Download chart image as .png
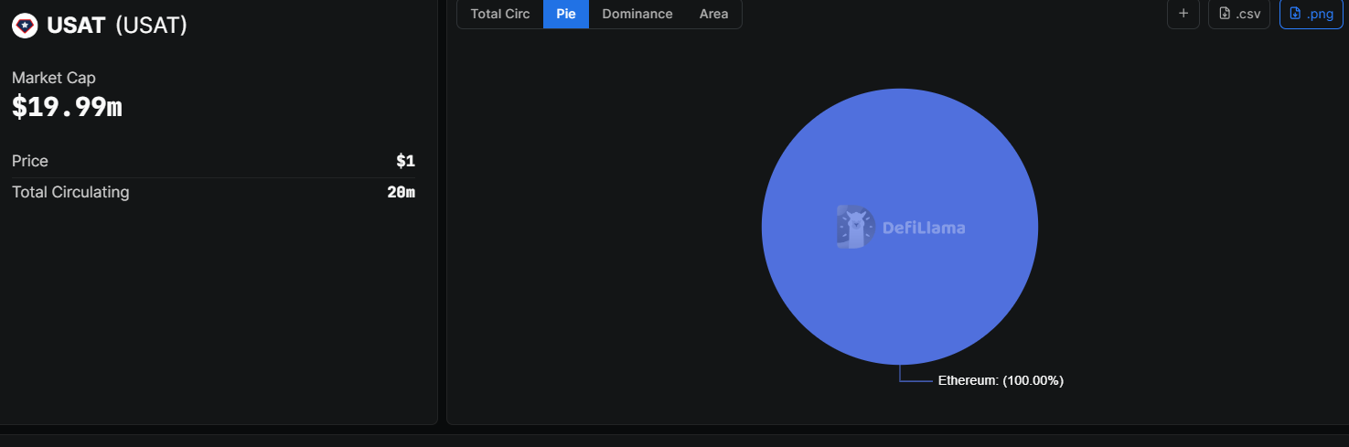 coord(1312,14)
